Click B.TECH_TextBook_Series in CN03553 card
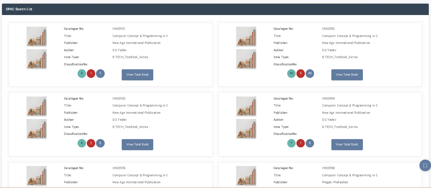This screenshot has height=188, width=431. coord(130,127)
